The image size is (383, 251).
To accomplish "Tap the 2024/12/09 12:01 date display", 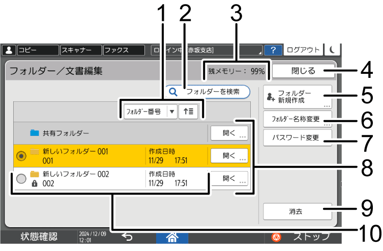I will (93, 237).
